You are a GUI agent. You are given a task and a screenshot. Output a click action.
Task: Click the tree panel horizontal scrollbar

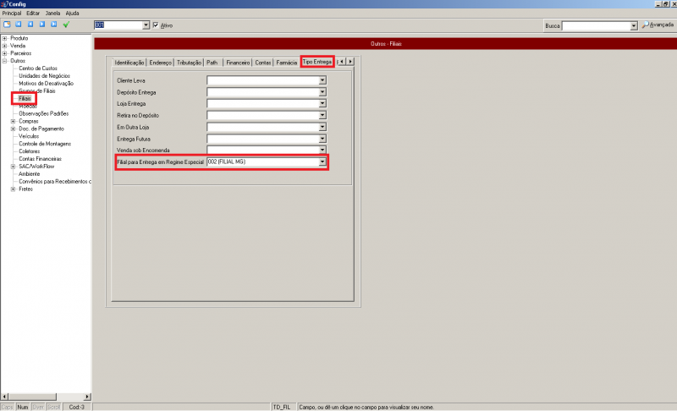[x=46, y=396]
